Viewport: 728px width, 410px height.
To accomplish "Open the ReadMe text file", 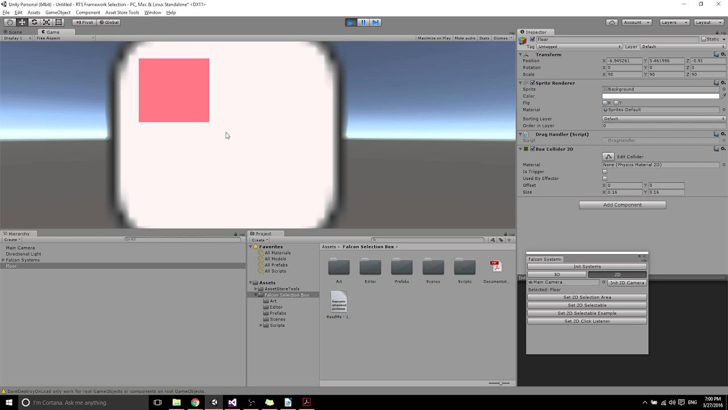I will tap(338, 302).
